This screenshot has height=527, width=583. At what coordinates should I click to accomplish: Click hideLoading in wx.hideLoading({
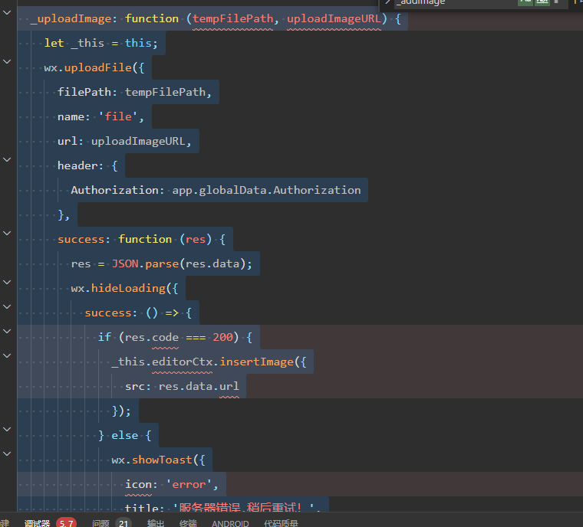(x=128, y=288)
